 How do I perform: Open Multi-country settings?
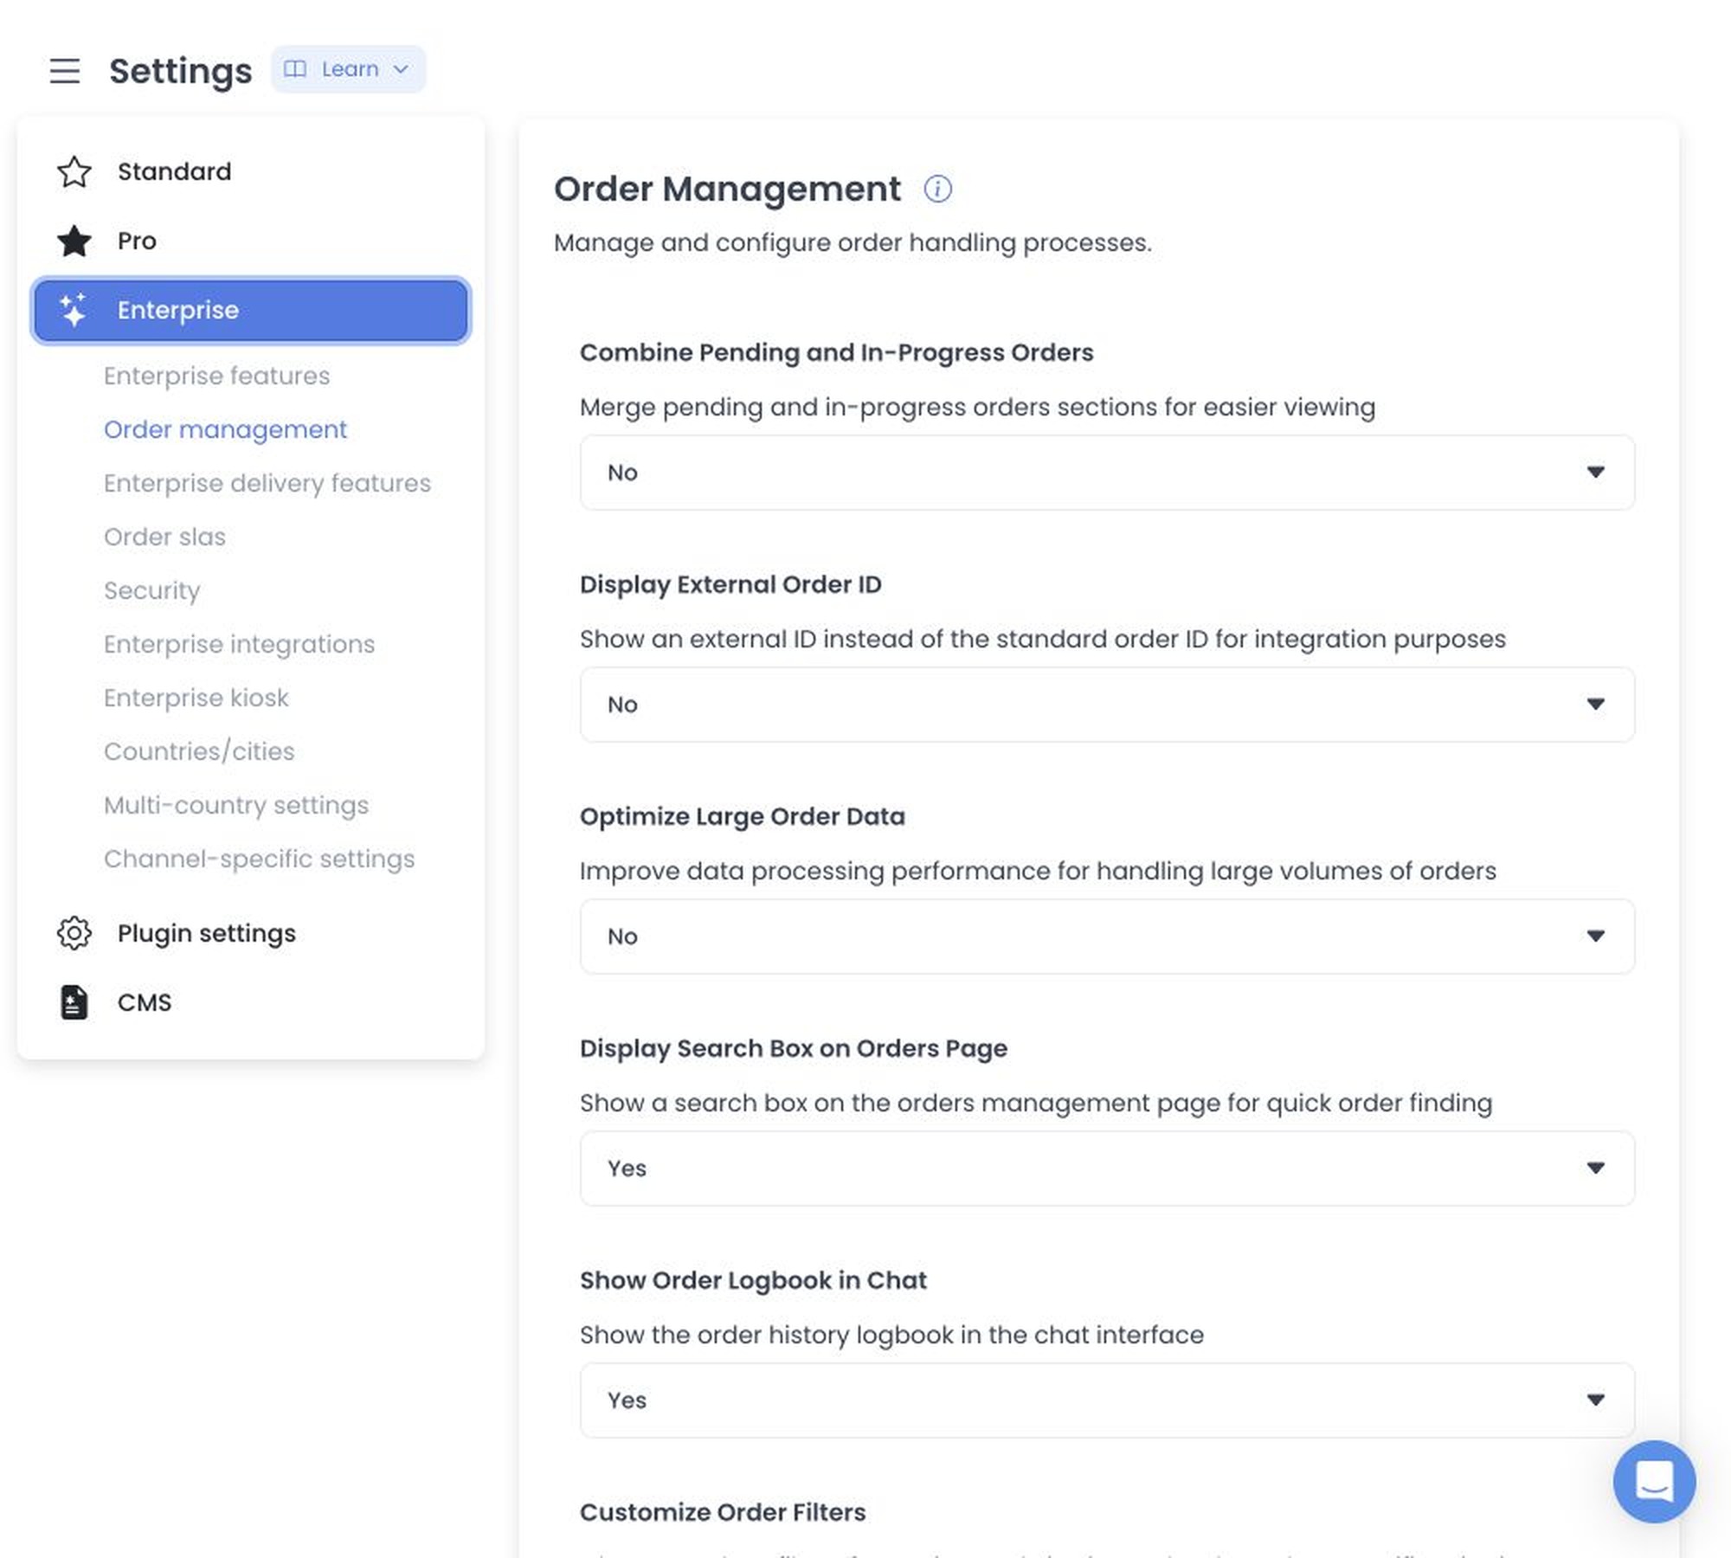click(236, 805)
